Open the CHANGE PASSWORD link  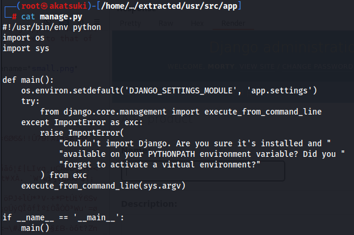pos(318,66)
